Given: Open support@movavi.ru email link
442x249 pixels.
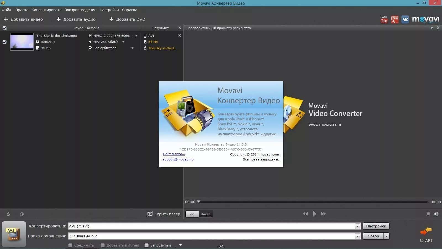Looking at the screenshot, I should point(178,159).
